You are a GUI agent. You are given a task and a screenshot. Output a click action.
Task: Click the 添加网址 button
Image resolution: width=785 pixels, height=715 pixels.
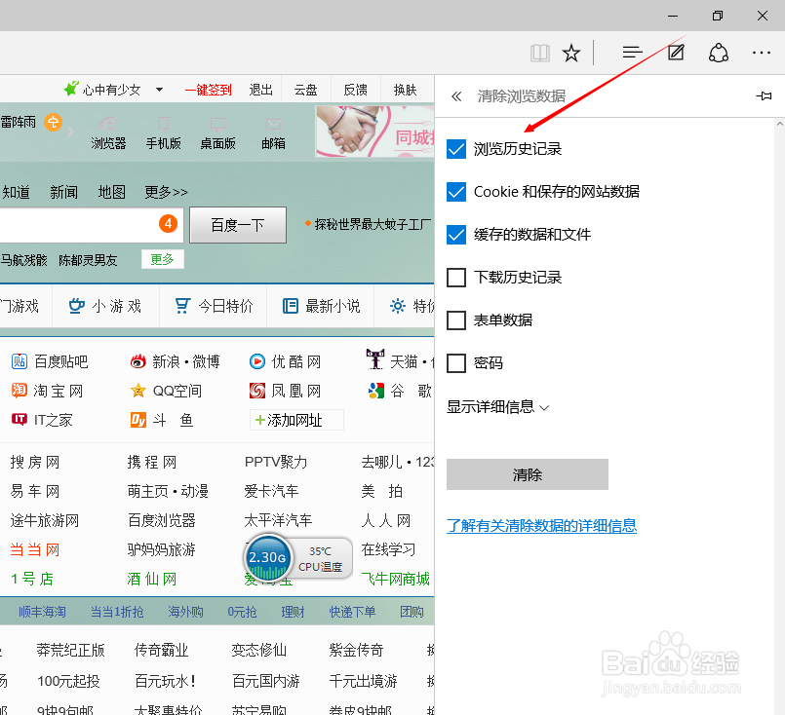[x=296, y=420]
